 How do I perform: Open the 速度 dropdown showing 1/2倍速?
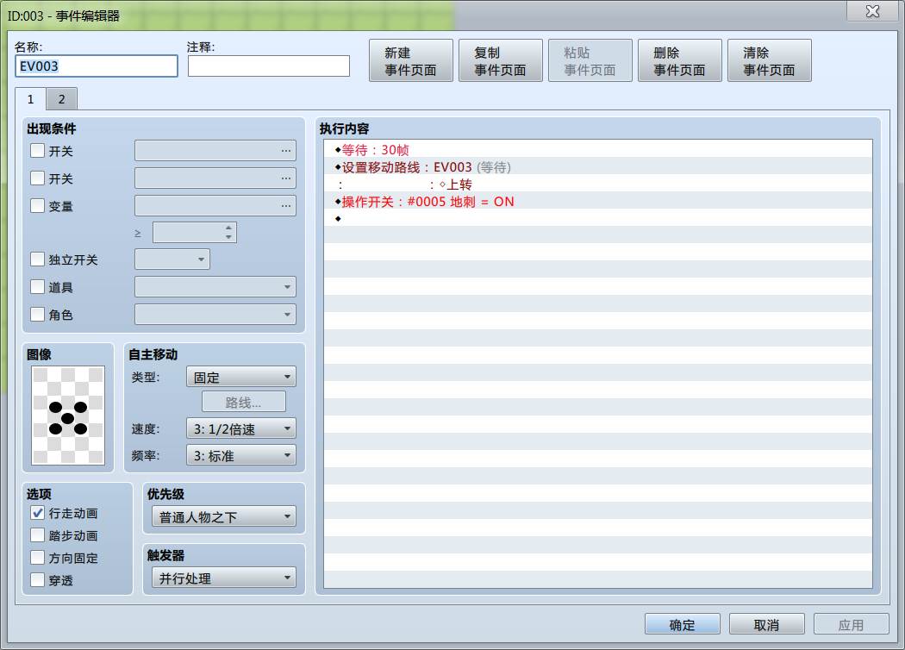(241, 429)
